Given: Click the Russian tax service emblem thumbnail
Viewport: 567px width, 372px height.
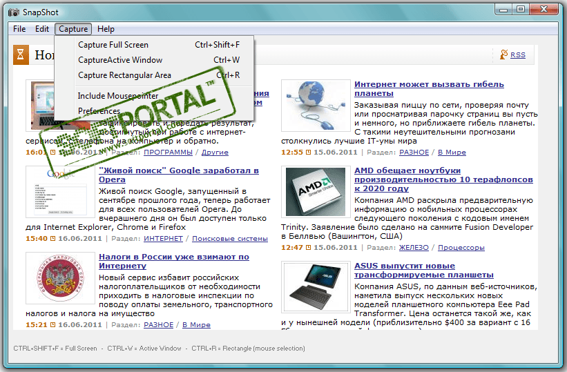Looking at the screenshot, I should pos(60,278).
